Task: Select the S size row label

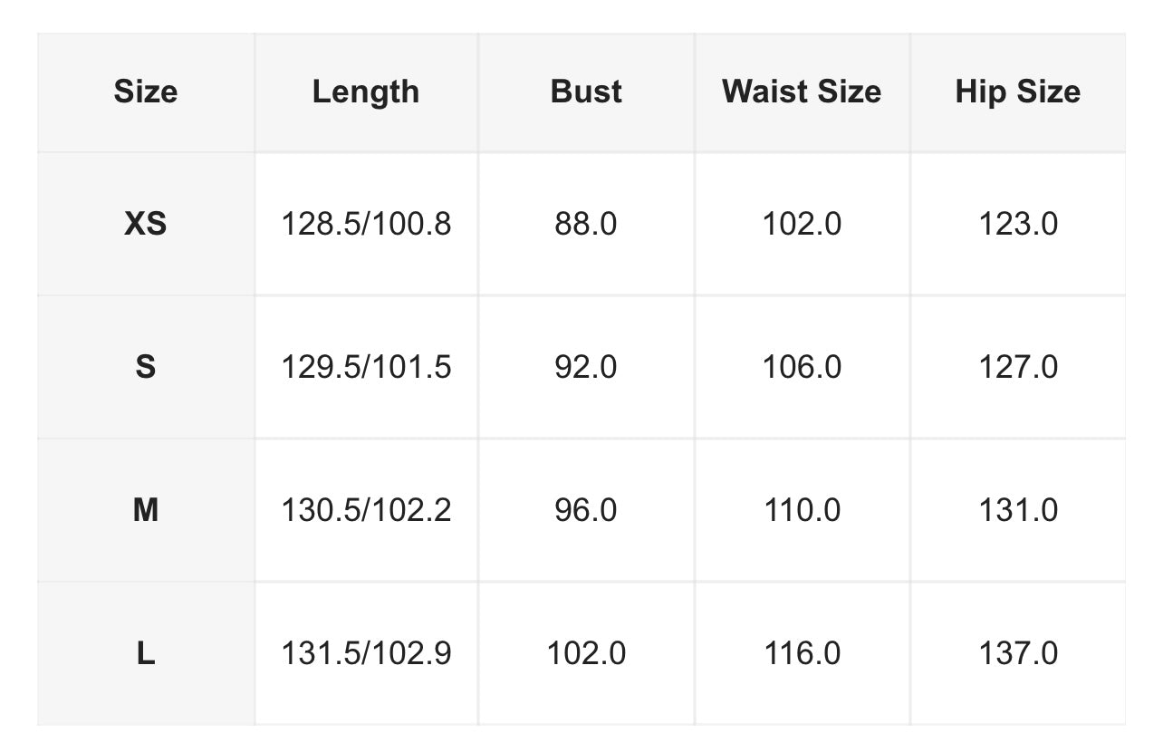Action: (x=145, y=367)
